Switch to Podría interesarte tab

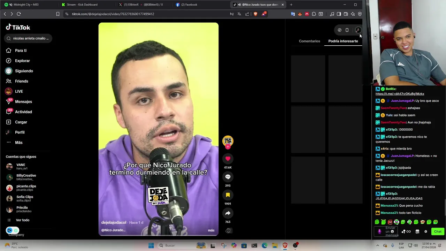pyautogui.click(x=343, y=41)
